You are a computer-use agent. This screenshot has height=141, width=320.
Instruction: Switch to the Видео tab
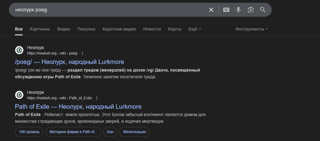click(x=64, y=29)
